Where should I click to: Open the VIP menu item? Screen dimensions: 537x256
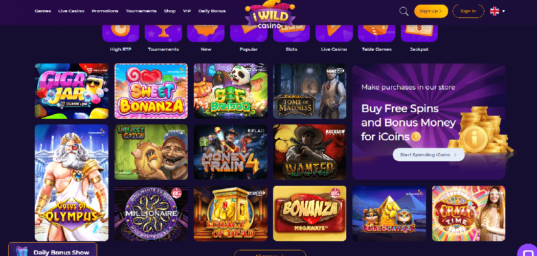tap(187, 11)
